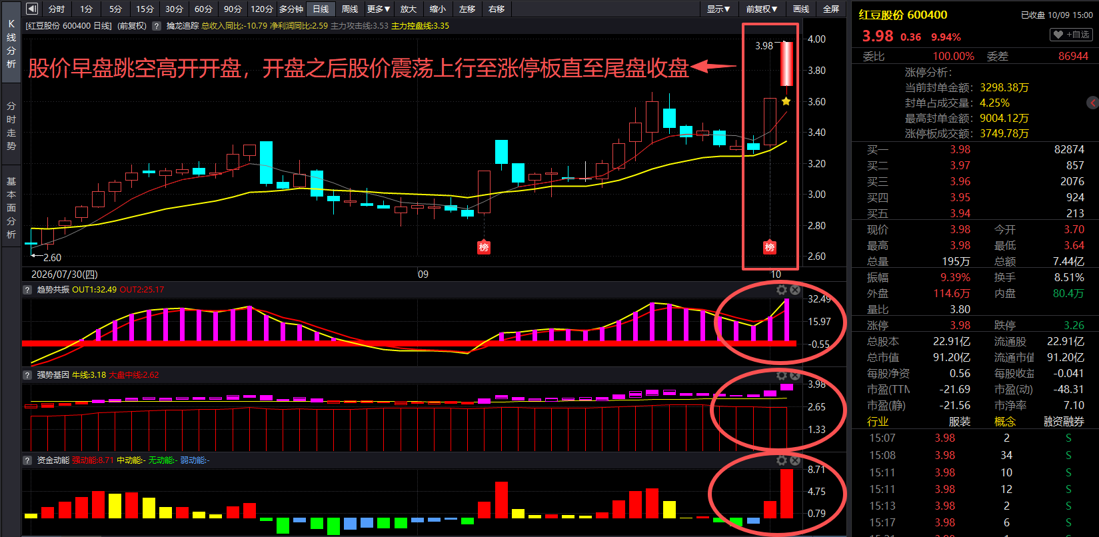Viewport: 1099px width, 537px height.
Task: Switch to the 分时 chart period
Action: click(57, 9)
